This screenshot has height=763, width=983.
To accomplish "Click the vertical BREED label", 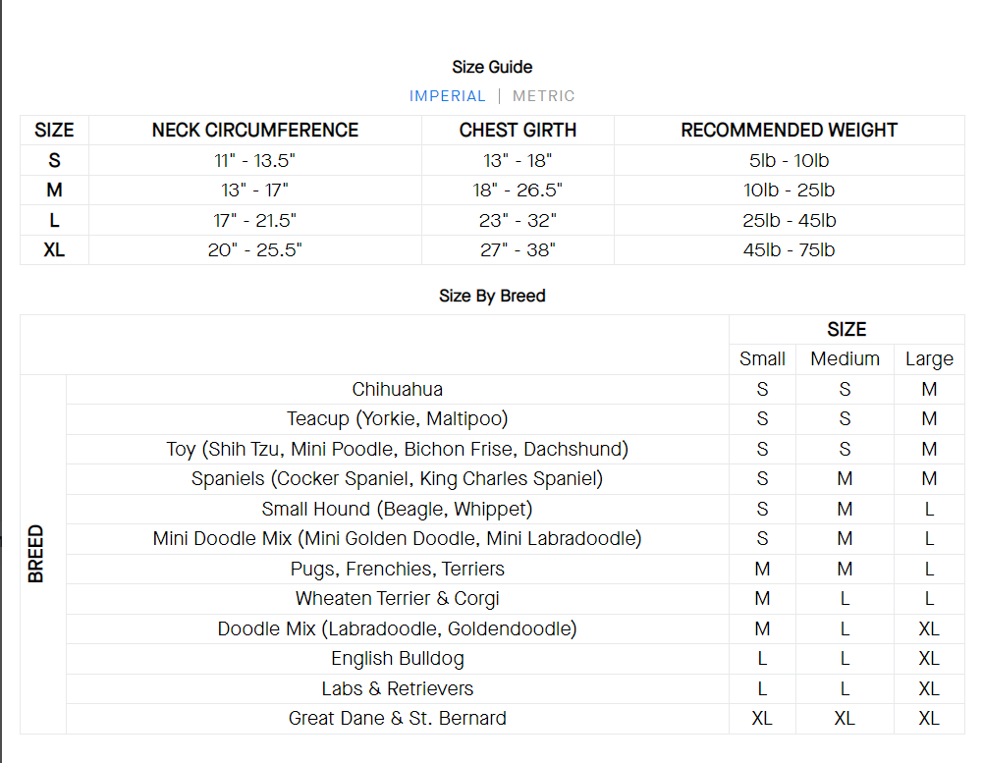I will coord(36,554).
